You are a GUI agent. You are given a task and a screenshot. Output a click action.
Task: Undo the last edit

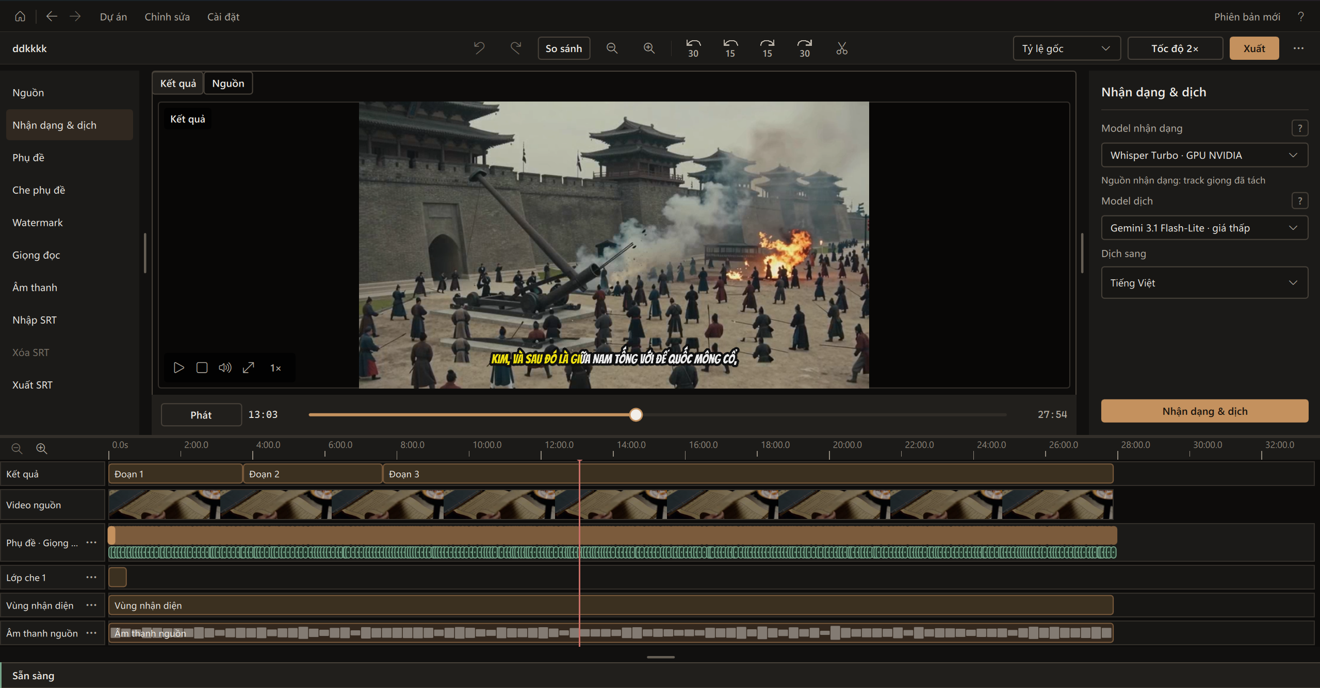[479, 48]
